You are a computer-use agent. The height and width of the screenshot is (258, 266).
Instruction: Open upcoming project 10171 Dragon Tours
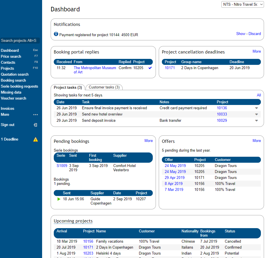tap(88, 247)
